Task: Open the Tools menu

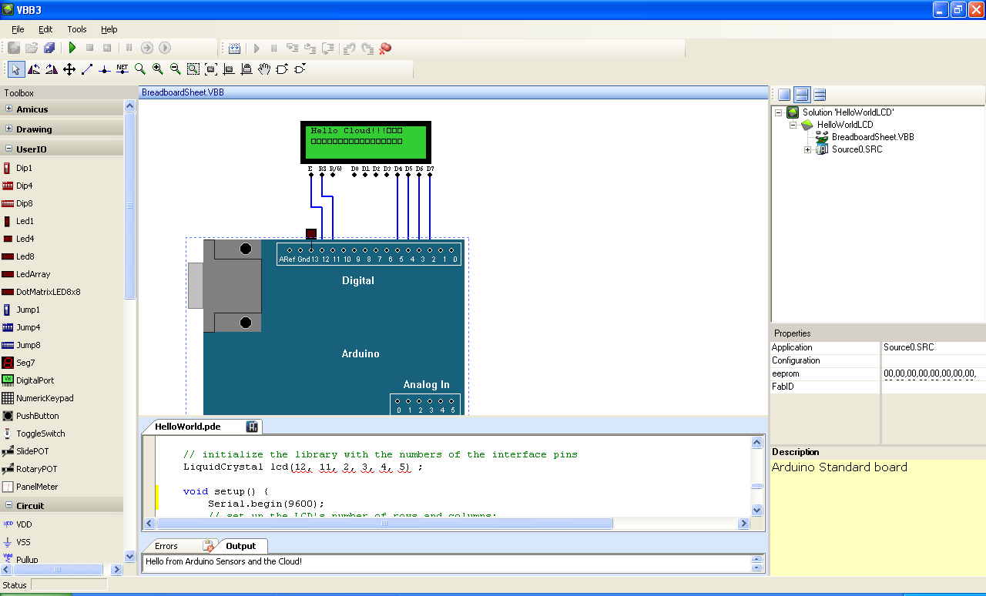Action: click(x=77, y=29)
